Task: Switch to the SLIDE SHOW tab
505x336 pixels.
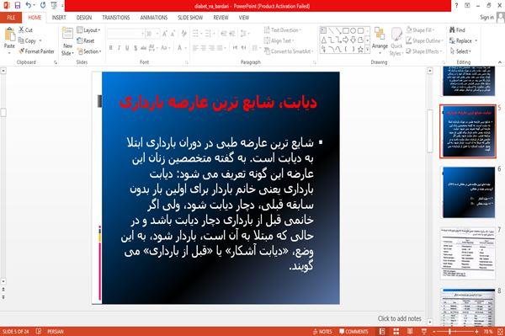Action: pos(190,18)
